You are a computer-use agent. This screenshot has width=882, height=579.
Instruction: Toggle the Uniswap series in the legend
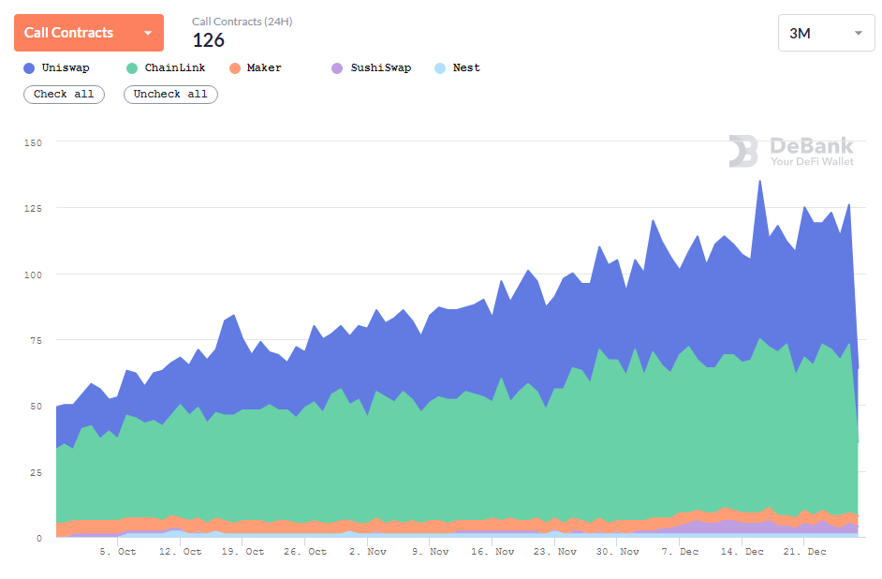click(x=57, y=68)
